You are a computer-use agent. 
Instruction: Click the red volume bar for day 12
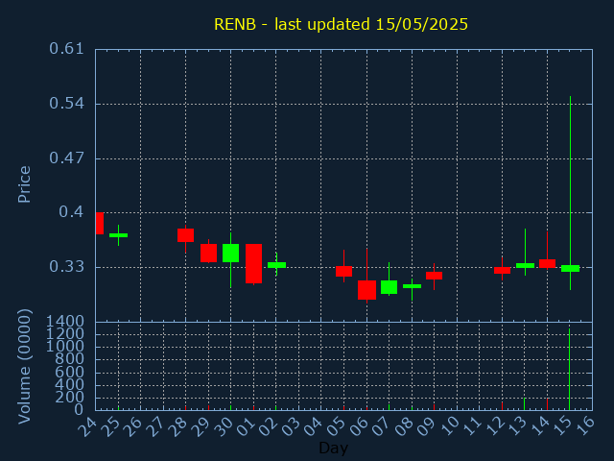(502, 406)
